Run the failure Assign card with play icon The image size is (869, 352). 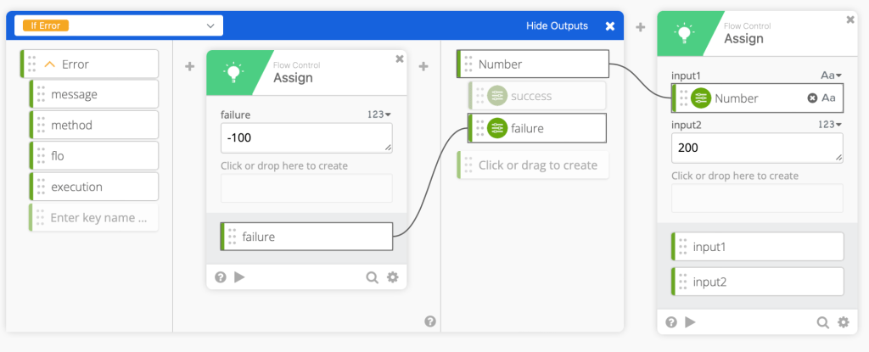(x=239, y=277)
